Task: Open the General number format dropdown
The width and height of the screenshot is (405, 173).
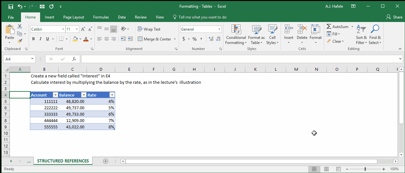Action: pyautogui.click(x=219, y=29)
